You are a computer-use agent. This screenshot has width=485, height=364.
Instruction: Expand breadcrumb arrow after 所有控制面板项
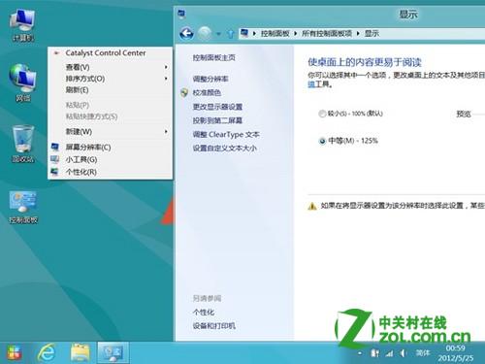[358, 34]
